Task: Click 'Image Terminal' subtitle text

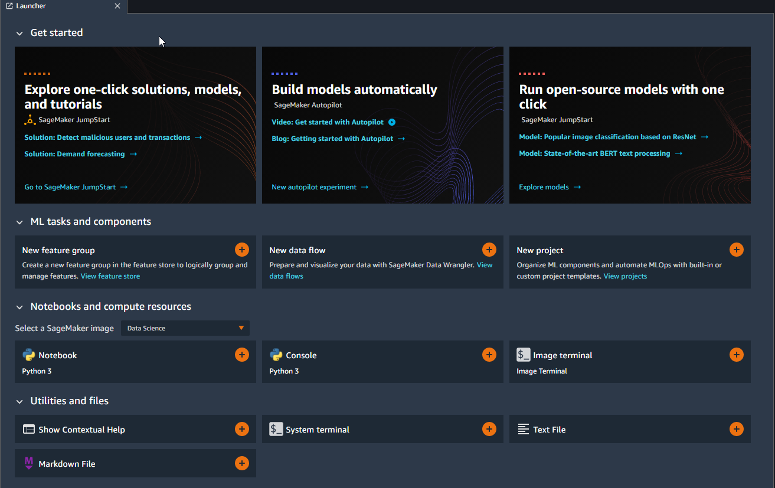Action: [542, 371]
